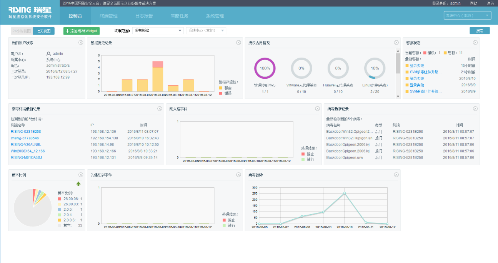Click the 版本比例 pie chart
The width and height of the screenshot is (498, 263).
tap(33, 208)
